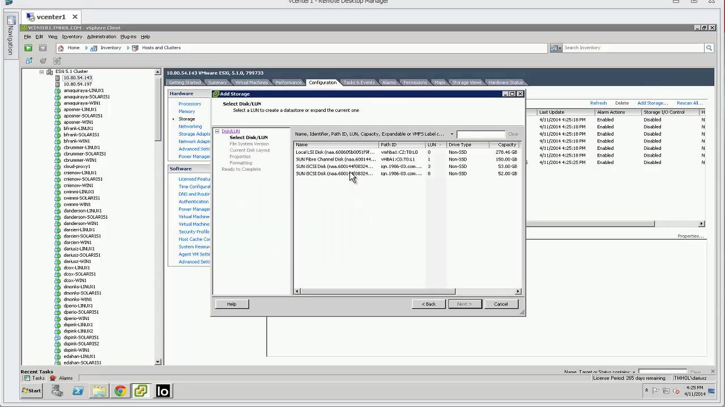
Task: Switch to the Storage Views tab
Action: [467, 83]
